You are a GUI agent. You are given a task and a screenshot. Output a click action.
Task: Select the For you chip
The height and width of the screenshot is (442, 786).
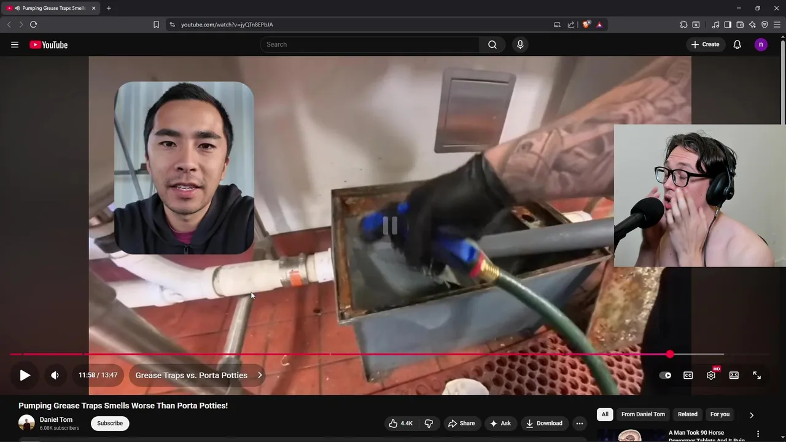coord(720,414)
